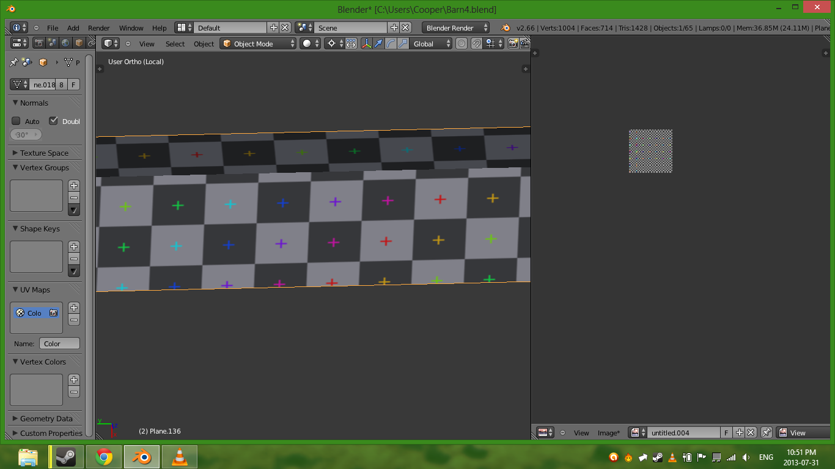
Task: Open the Render menu
Action: (x=99, y=28)
